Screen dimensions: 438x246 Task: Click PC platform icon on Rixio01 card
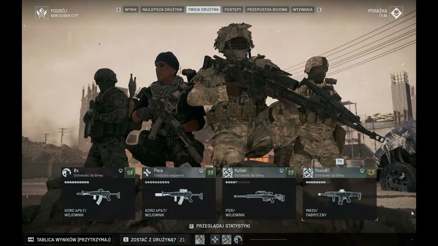point(362,171)
